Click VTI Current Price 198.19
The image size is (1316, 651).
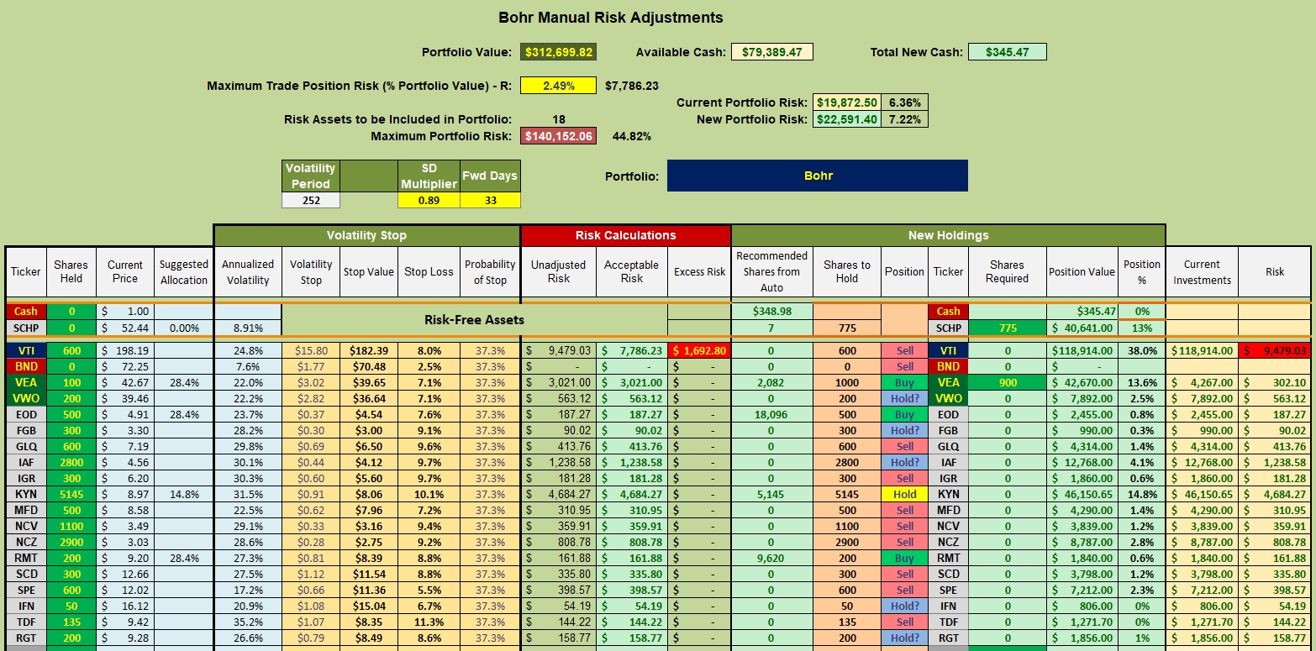coord(124,350)
